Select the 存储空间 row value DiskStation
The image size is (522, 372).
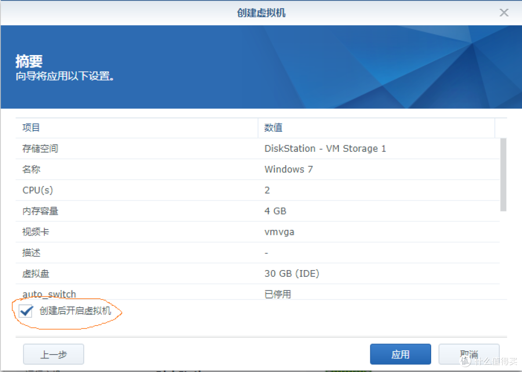[325, 148]
